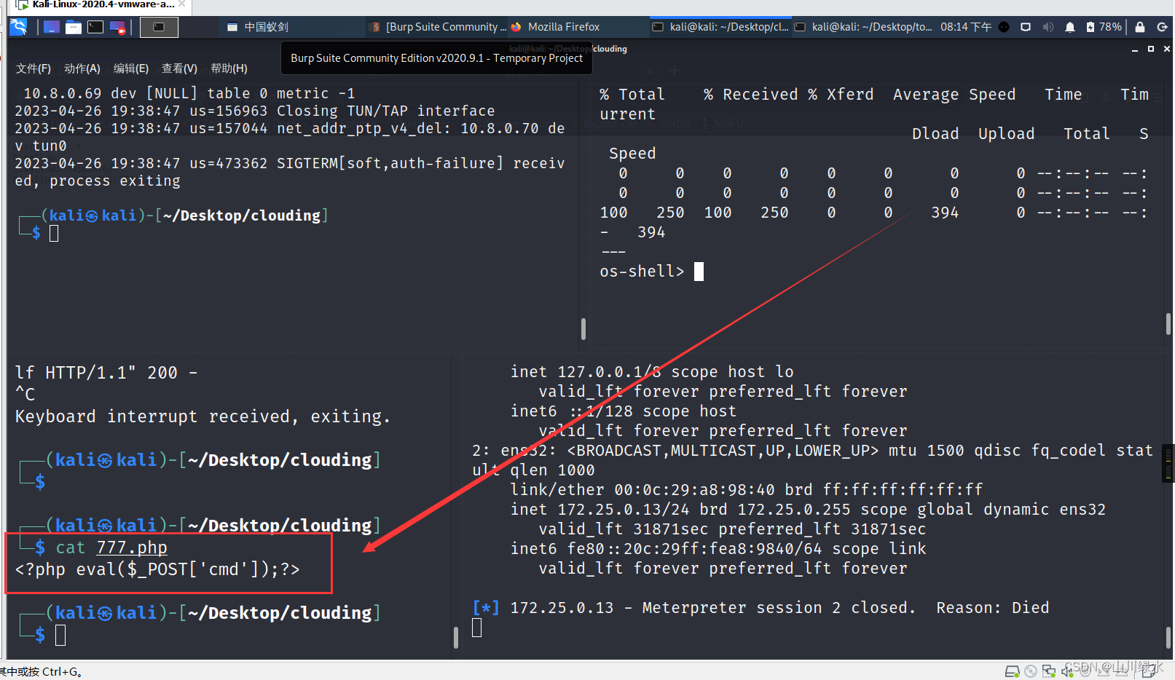Click the scrollbar of os-shell terminal pane
The height and width of the screenshot is (680, 1175).
pyautogui.click(x=1168, y=324)
